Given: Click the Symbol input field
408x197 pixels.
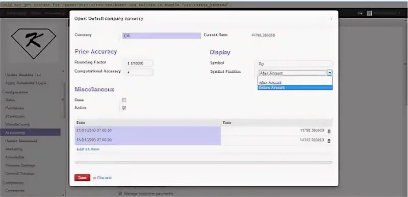Looking at the screenshot, I should tap(295, 63).
